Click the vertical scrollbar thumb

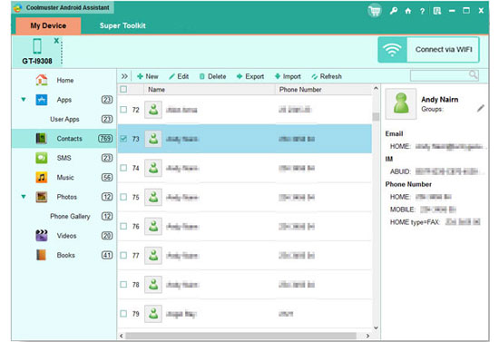click(x=376, y=117)
